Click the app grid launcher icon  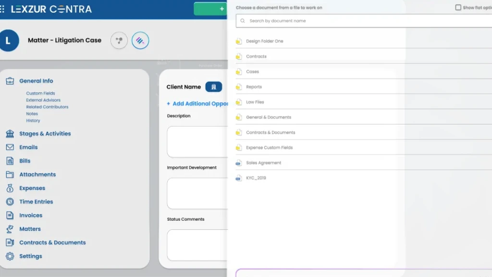pos(2,9)
